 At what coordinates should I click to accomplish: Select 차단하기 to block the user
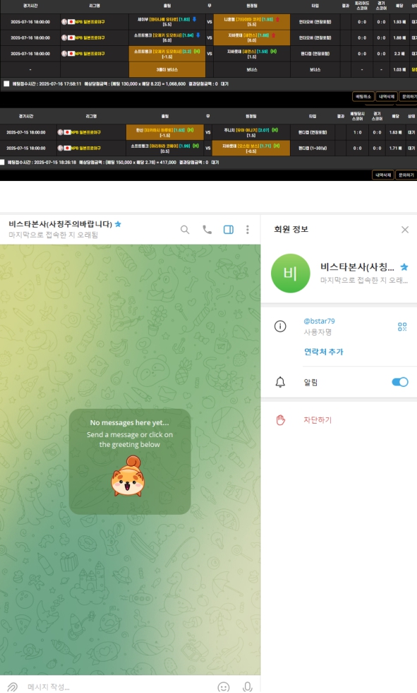pos(318,420)
